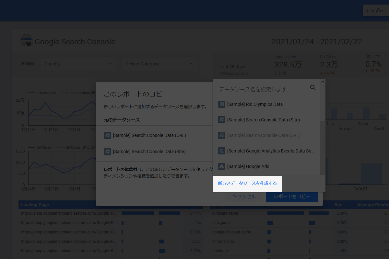Click the date range 2021/01/24 - 2021/02/22
The image size is (389, 259).
[316, 42]
